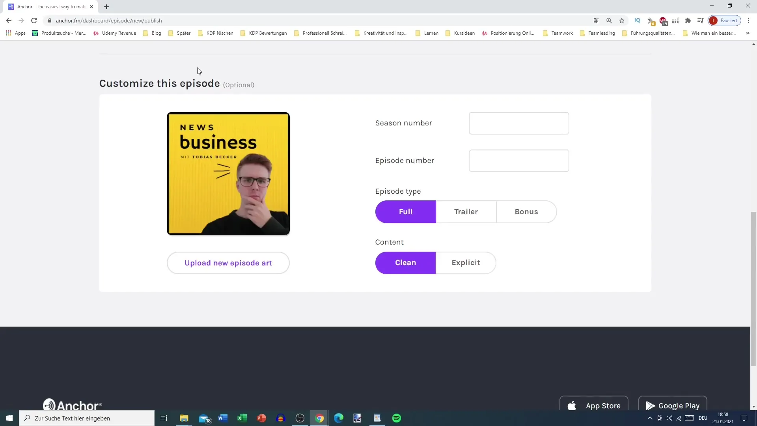
Task: Open the Udemy Revenue bookmark
Action: pos(115,33)
